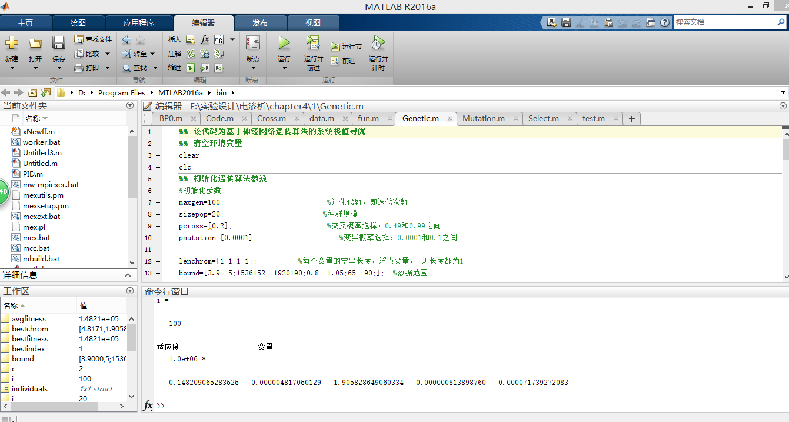Insert a section with the icon beside 插入
Viewport: 789px width, 422px height.
[191, 39]
